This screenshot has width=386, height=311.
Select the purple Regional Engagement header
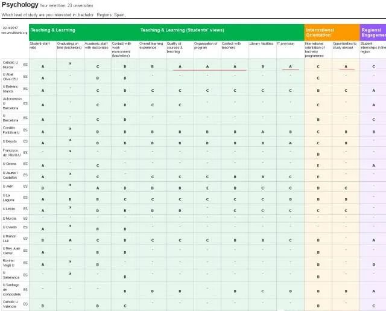pos(373,33)
